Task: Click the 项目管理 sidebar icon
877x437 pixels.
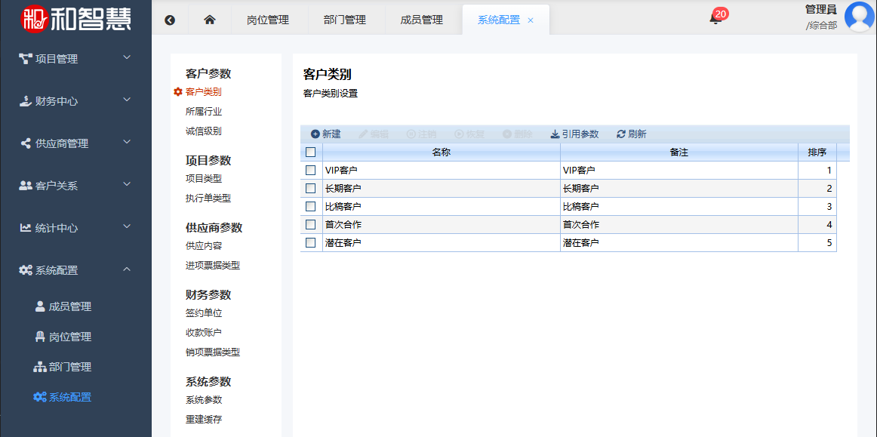Action: point(26,59)
